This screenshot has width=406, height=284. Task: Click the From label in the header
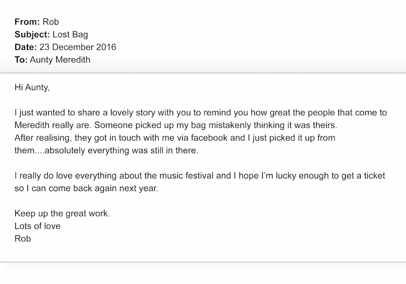pyautogui.click(x=27, y=22)
